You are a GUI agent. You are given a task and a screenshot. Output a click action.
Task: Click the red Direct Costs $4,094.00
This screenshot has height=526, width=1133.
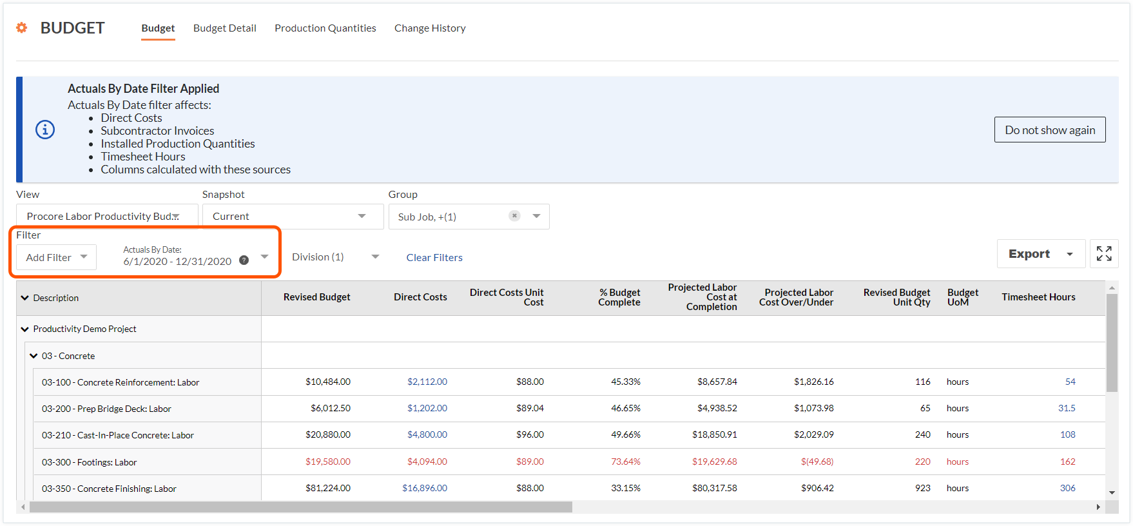coord(427,462)
